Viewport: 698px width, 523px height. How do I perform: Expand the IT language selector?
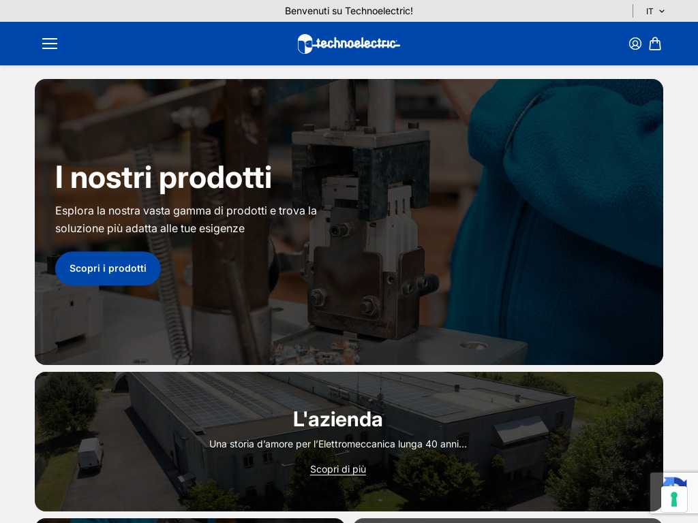point(655,11)
